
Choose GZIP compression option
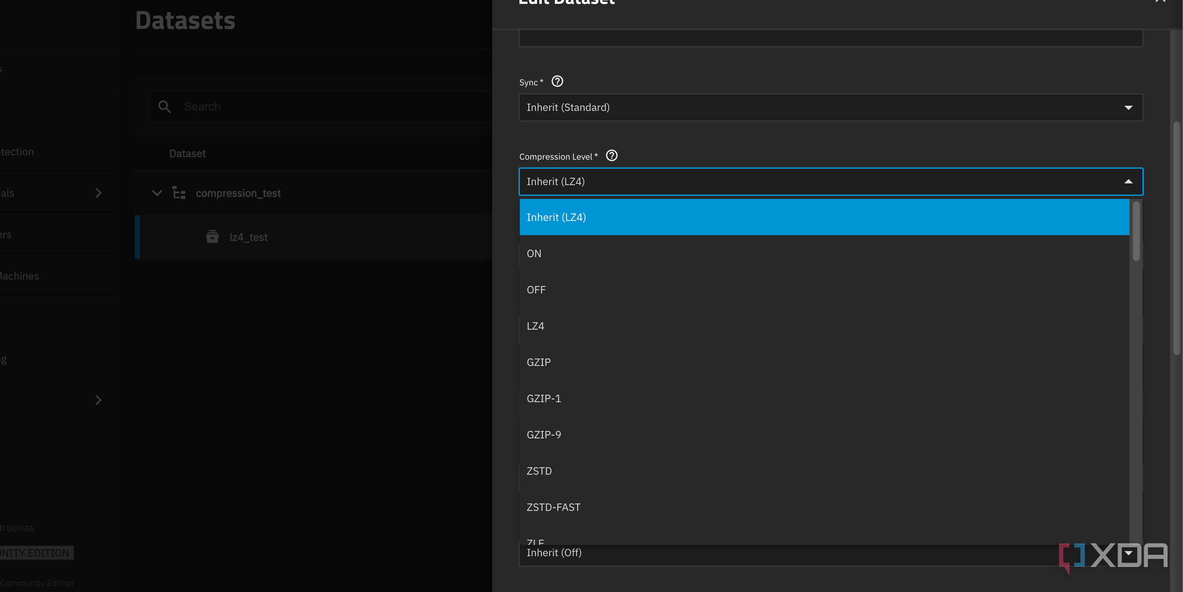(x=824, y=362)
